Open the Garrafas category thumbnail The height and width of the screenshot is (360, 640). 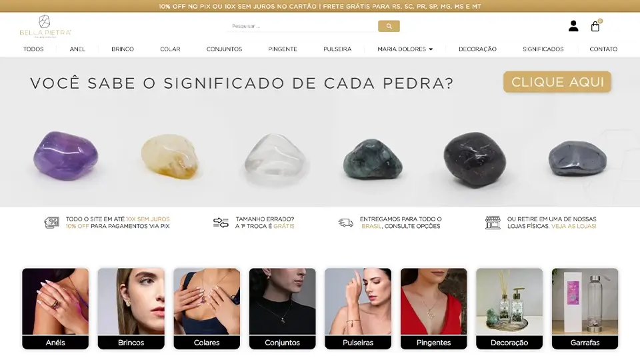coord(585,309)
